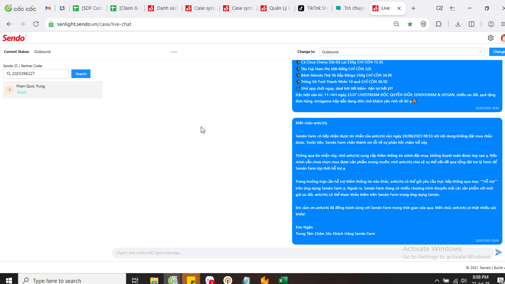
Task: Click the bookmark star icon
Action: pyautogui.click(x=410, y=24)
